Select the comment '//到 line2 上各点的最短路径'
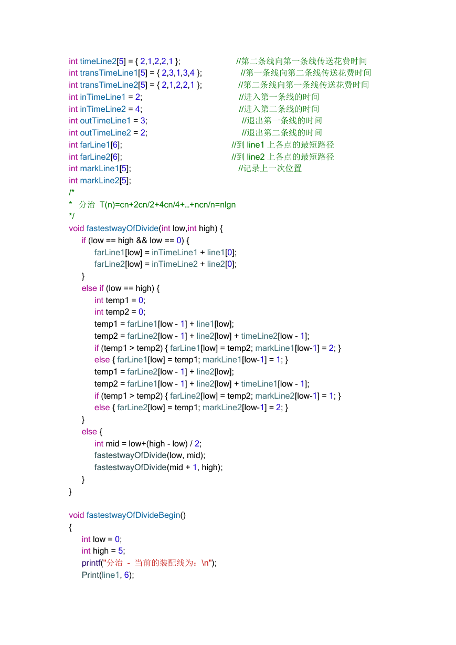 (x=283, y=157)
